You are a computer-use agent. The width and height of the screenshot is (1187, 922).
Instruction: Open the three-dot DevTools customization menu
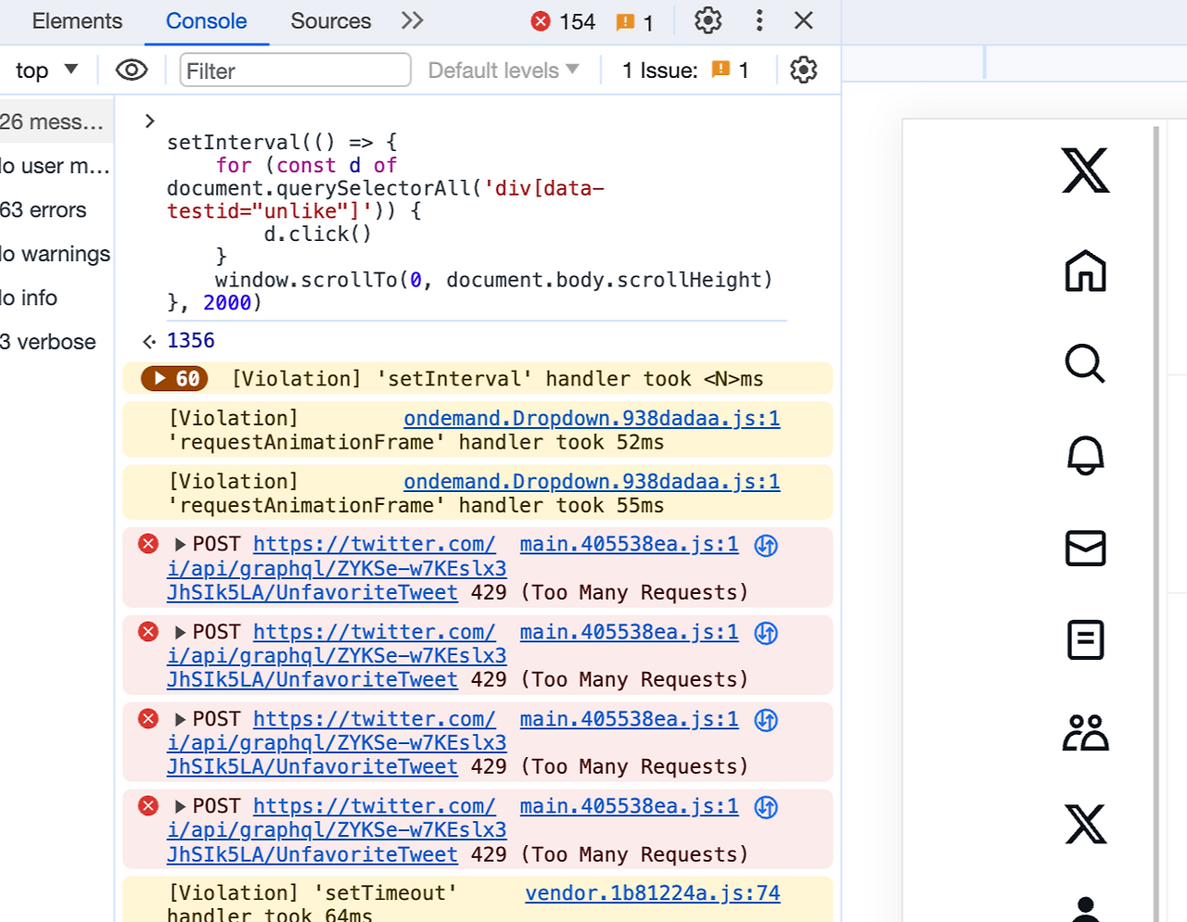click(759, 20)
